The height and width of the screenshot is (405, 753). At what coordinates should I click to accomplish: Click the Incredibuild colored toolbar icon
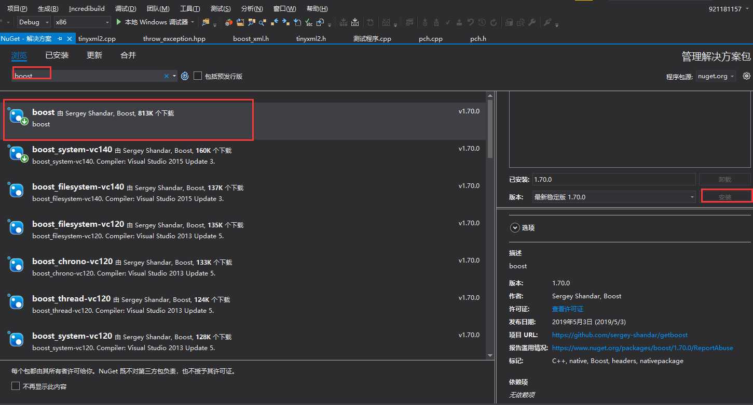(229, 22)
